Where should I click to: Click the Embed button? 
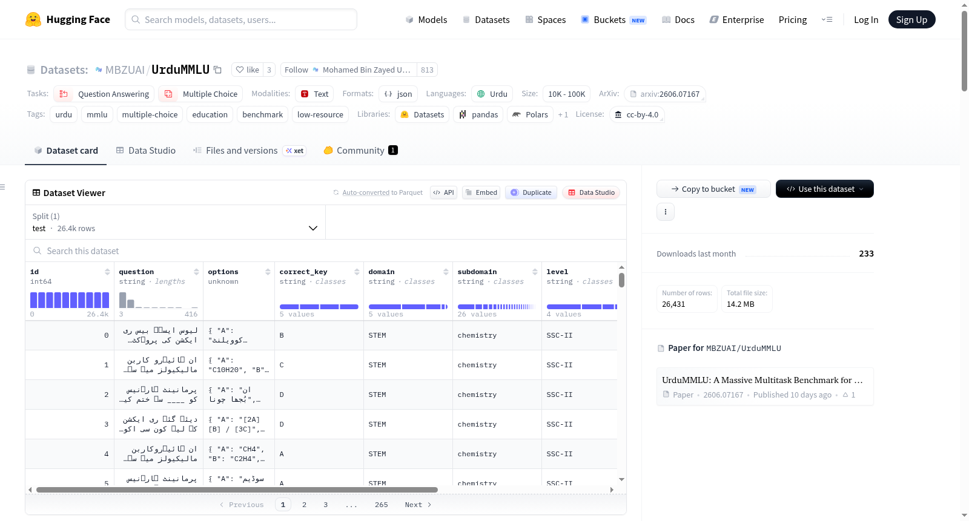pos(481,192)
